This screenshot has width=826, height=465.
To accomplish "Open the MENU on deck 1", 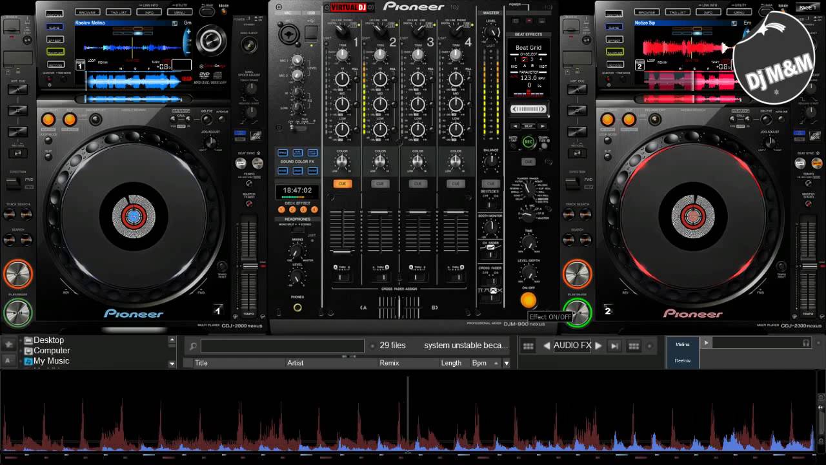I will [179, 12].
